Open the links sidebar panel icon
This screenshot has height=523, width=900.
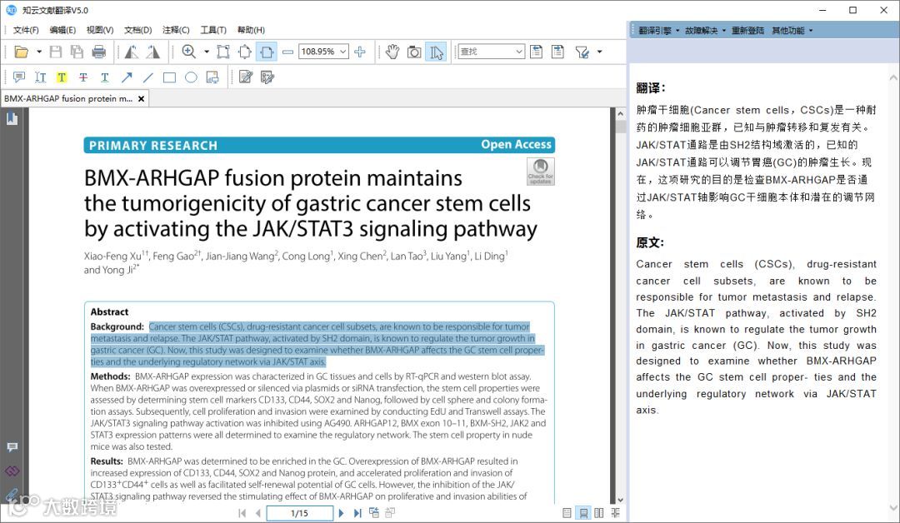(12, 471)
